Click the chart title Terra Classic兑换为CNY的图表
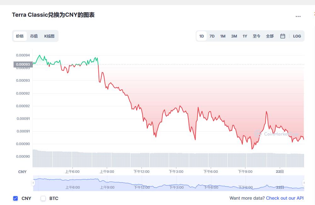This screenshot has height=205, width=315. point(53,15)
